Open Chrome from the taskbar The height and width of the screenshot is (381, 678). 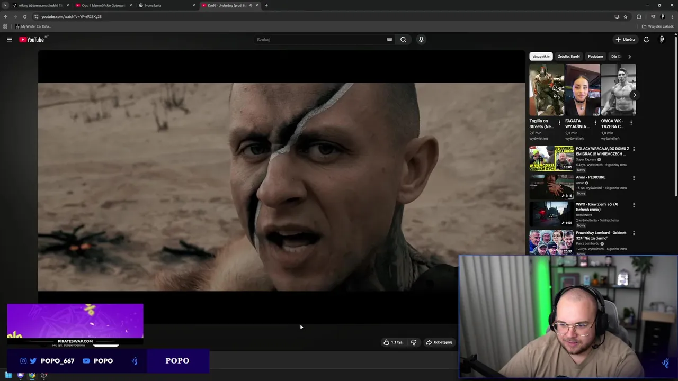coord(32,375)
